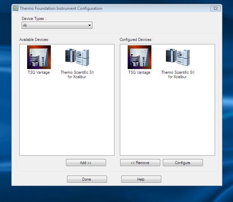Click the << Remove button
The width and height of the screenshot is (233, 202).
pyautogui.click(x=140, y=163)
